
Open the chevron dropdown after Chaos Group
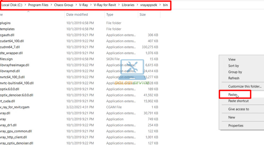pyautogui.click(x=76, y=5)
